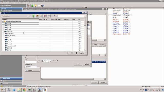The height and width of the screenshot is (92, 164).
Task: Click the Заводской № input field
Action: click(30, 67)
